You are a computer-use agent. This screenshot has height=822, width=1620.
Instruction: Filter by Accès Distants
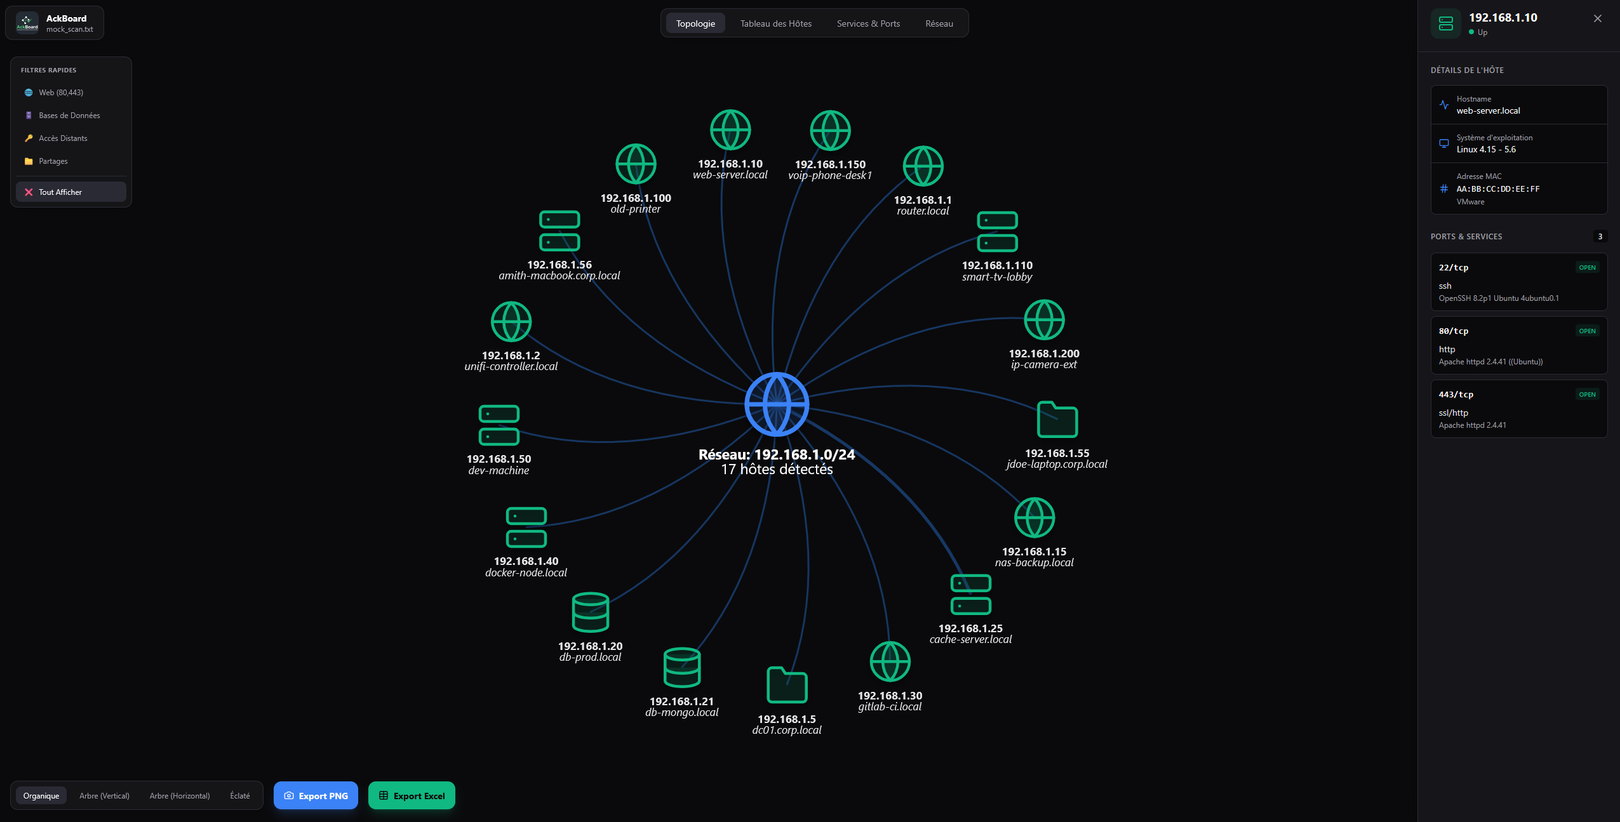(71, 138)
